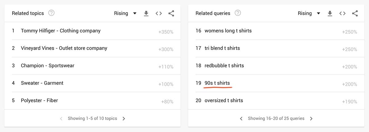Download Related topics data as CSV
Screen dimensions: 369x132
point(146,13)
